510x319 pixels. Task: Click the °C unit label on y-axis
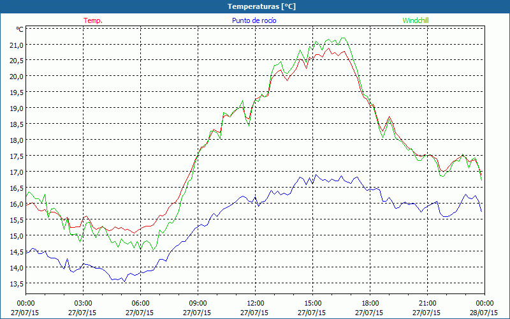click(x=20, y=29)
